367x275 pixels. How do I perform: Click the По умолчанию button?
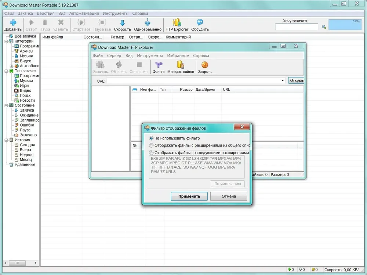tap(228, 184)
